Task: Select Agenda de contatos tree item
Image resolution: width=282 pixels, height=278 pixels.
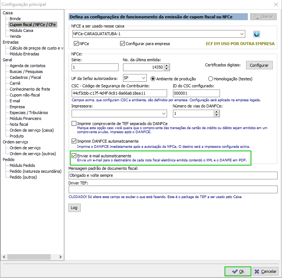Action: (x=28, y=66)
